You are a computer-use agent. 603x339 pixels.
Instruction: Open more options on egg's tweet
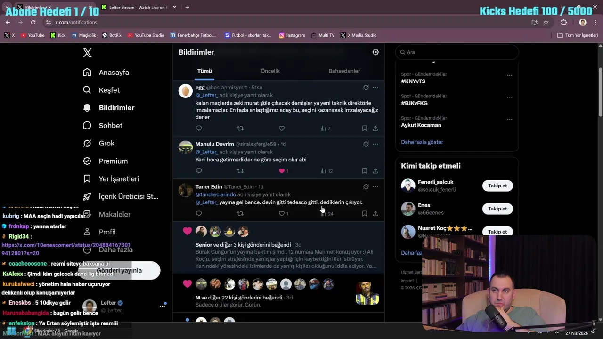click(x=375, y=87)
